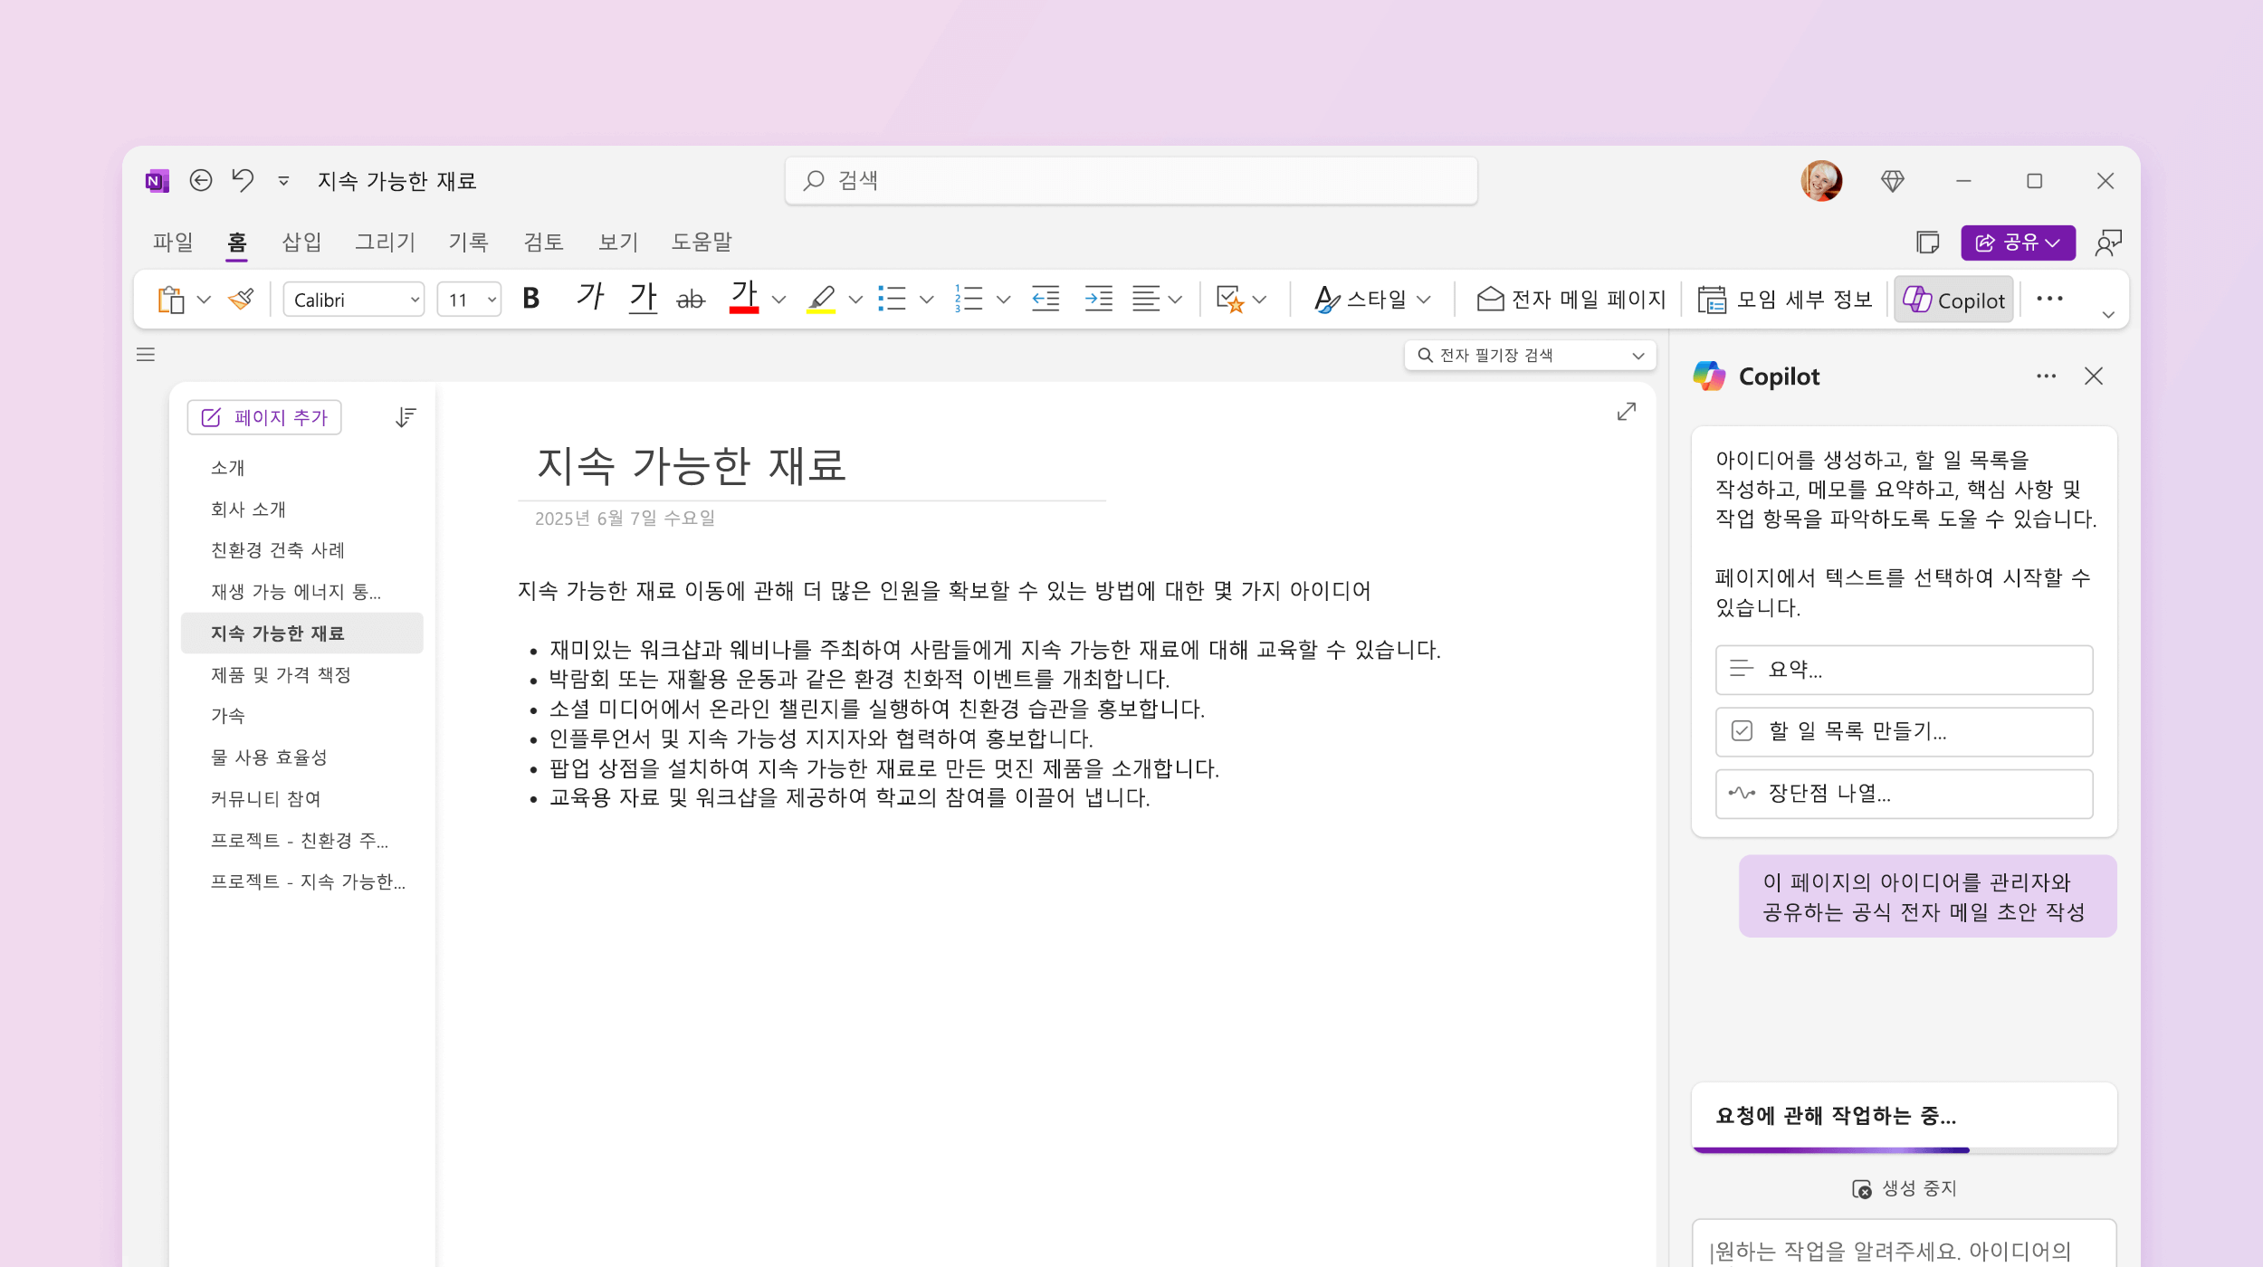Viewport: 2263px width, 1267px height.
Task: Click the 삽입 ribbon tab
Action: click(x=300, y=241)
